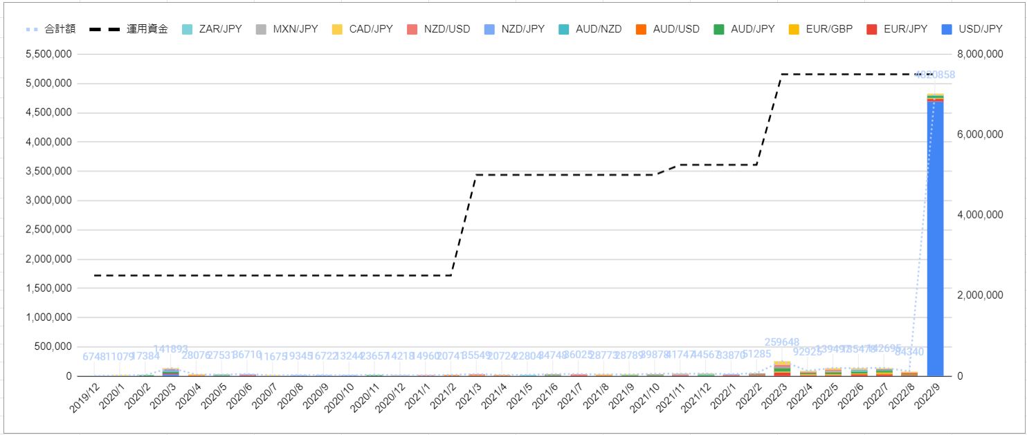Click the stacked bar above 2020/3

pyautogui.click(x=170, y=372)
